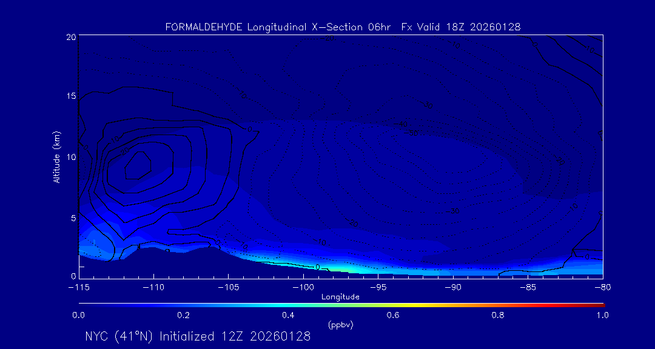Click the 10 km altitude tick label

(x=70, y=157)
